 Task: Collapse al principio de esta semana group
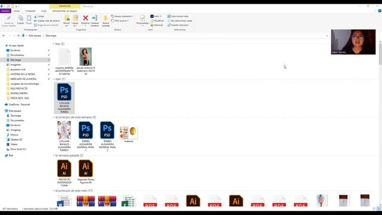[54, 117]
